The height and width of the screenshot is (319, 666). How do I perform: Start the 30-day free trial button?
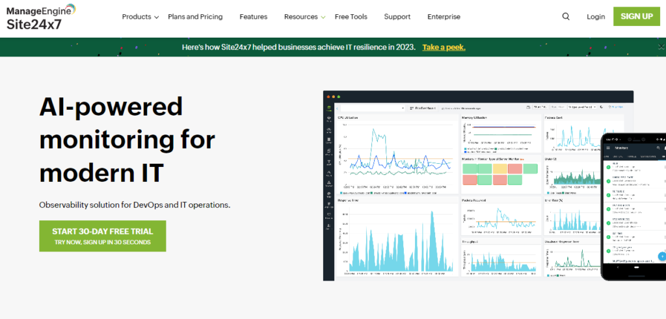point(102,236)
